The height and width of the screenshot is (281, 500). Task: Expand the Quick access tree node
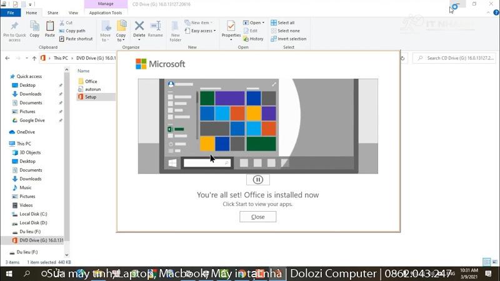coord(6,76)
